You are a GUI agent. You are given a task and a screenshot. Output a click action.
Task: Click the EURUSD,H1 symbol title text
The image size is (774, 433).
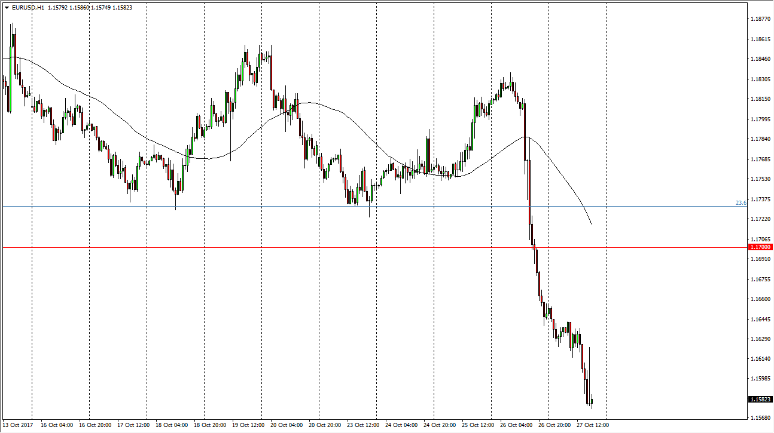[x=28, y=8]
